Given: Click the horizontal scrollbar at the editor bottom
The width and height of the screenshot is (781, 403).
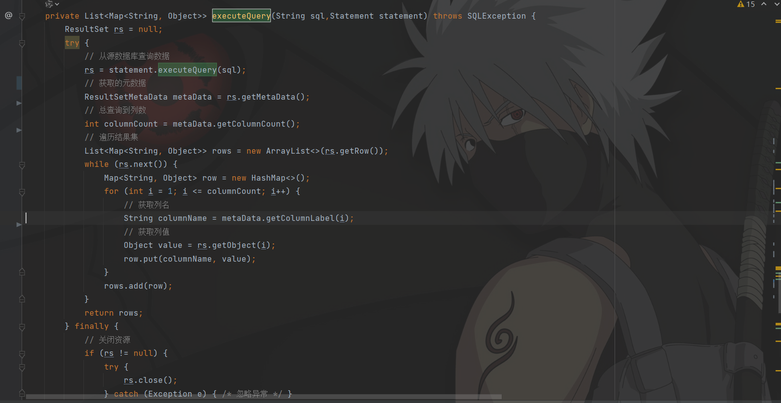Looking at the screenshot, I should click(264, 397).
